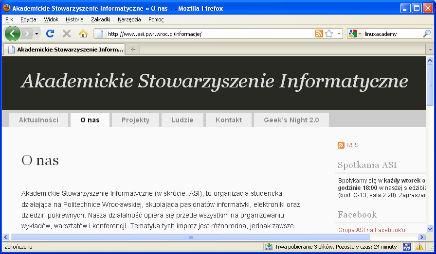
Task: Click the vertical scrollbar thumb
Action: point(430,85)
